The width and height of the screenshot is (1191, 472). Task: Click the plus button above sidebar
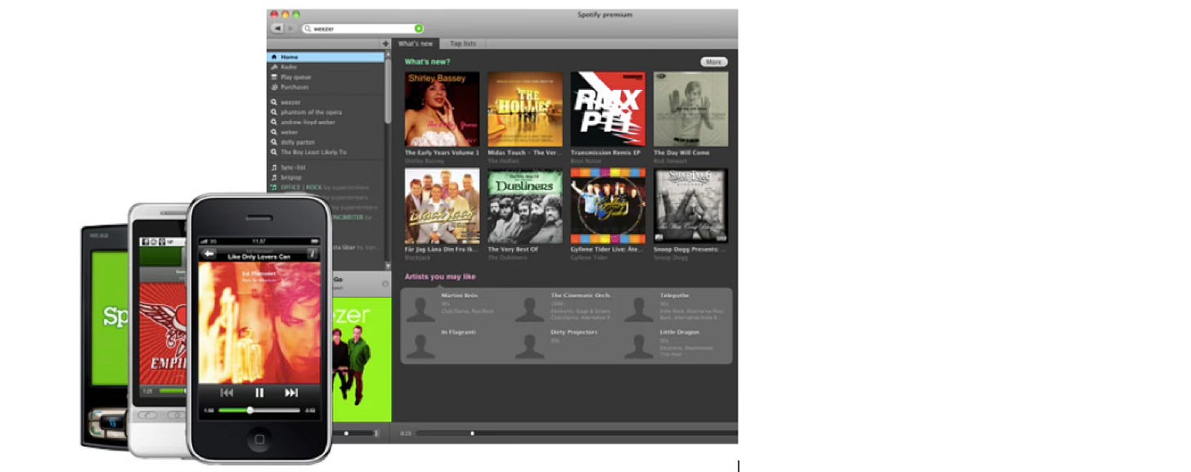point(385,43)
